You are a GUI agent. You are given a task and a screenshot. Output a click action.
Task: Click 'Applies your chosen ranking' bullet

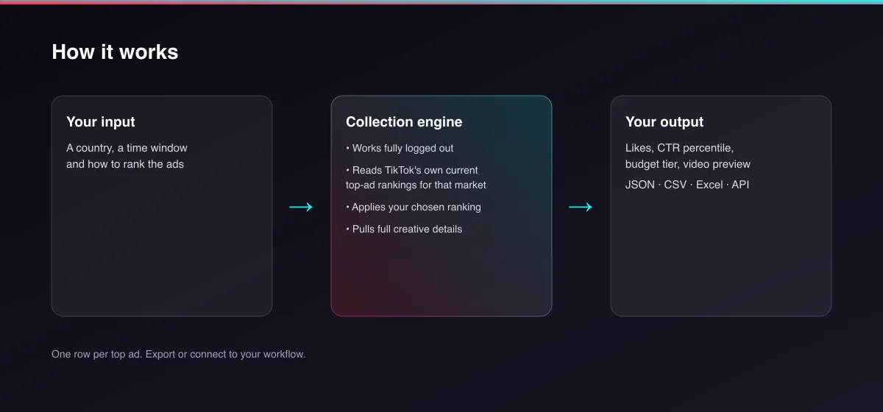pos(414,207)
